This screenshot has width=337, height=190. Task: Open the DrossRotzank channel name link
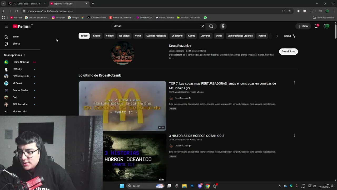pos(179,46)
